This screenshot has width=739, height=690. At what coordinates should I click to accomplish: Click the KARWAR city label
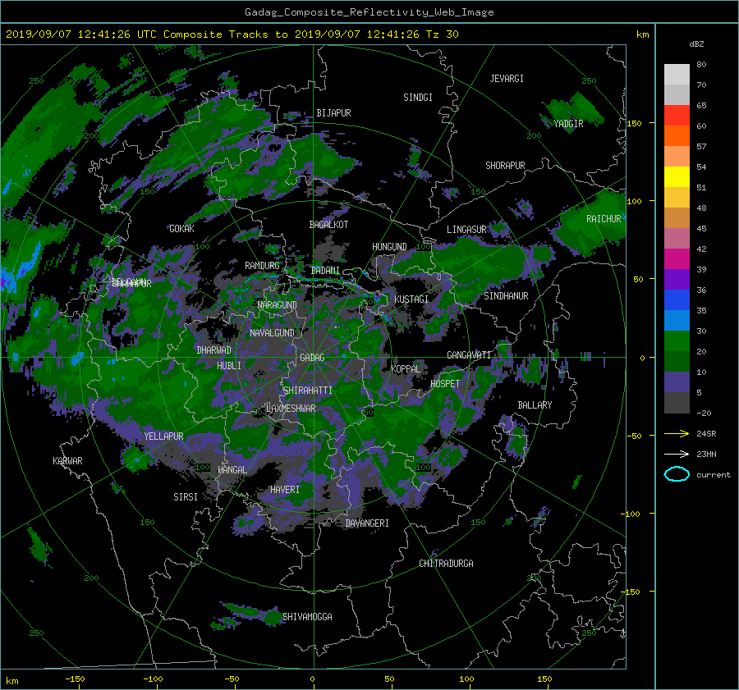point(67,460)
